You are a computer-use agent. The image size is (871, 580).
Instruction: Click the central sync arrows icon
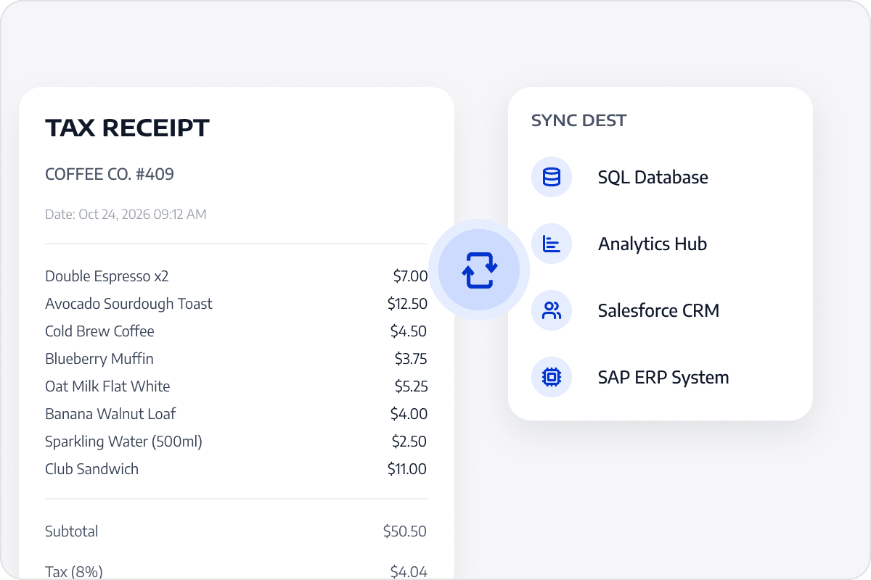[479, 270]
